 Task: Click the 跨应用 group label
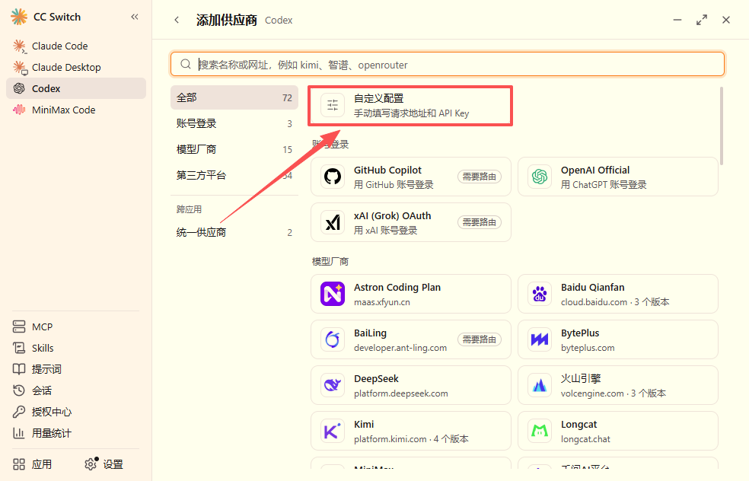pyautogui.click(x=190, y=209)
